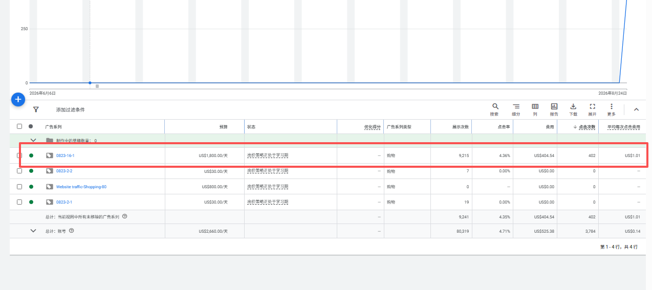
Task: Open the 更多 more options menu
Action: click(x=612, y=109)
